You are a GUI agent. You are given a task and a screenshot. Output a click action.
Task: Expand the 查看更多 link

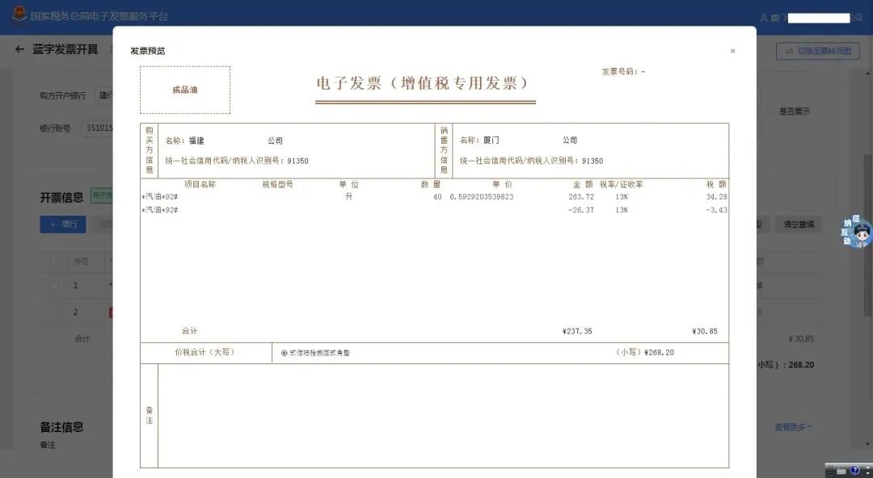[x=793, y=427]
